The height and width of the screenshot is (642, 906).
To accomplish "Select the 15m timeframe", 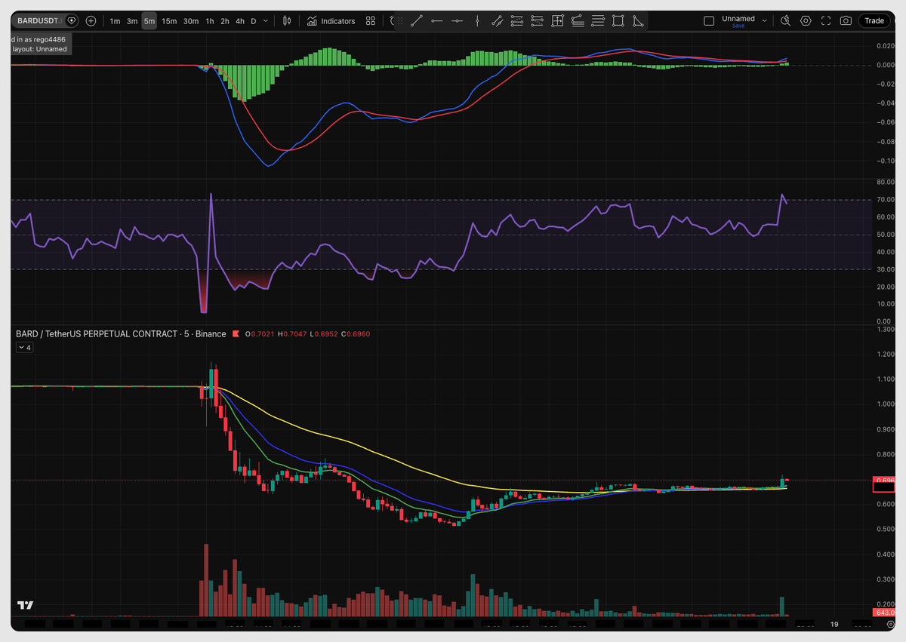I will (x=169, y=21).
